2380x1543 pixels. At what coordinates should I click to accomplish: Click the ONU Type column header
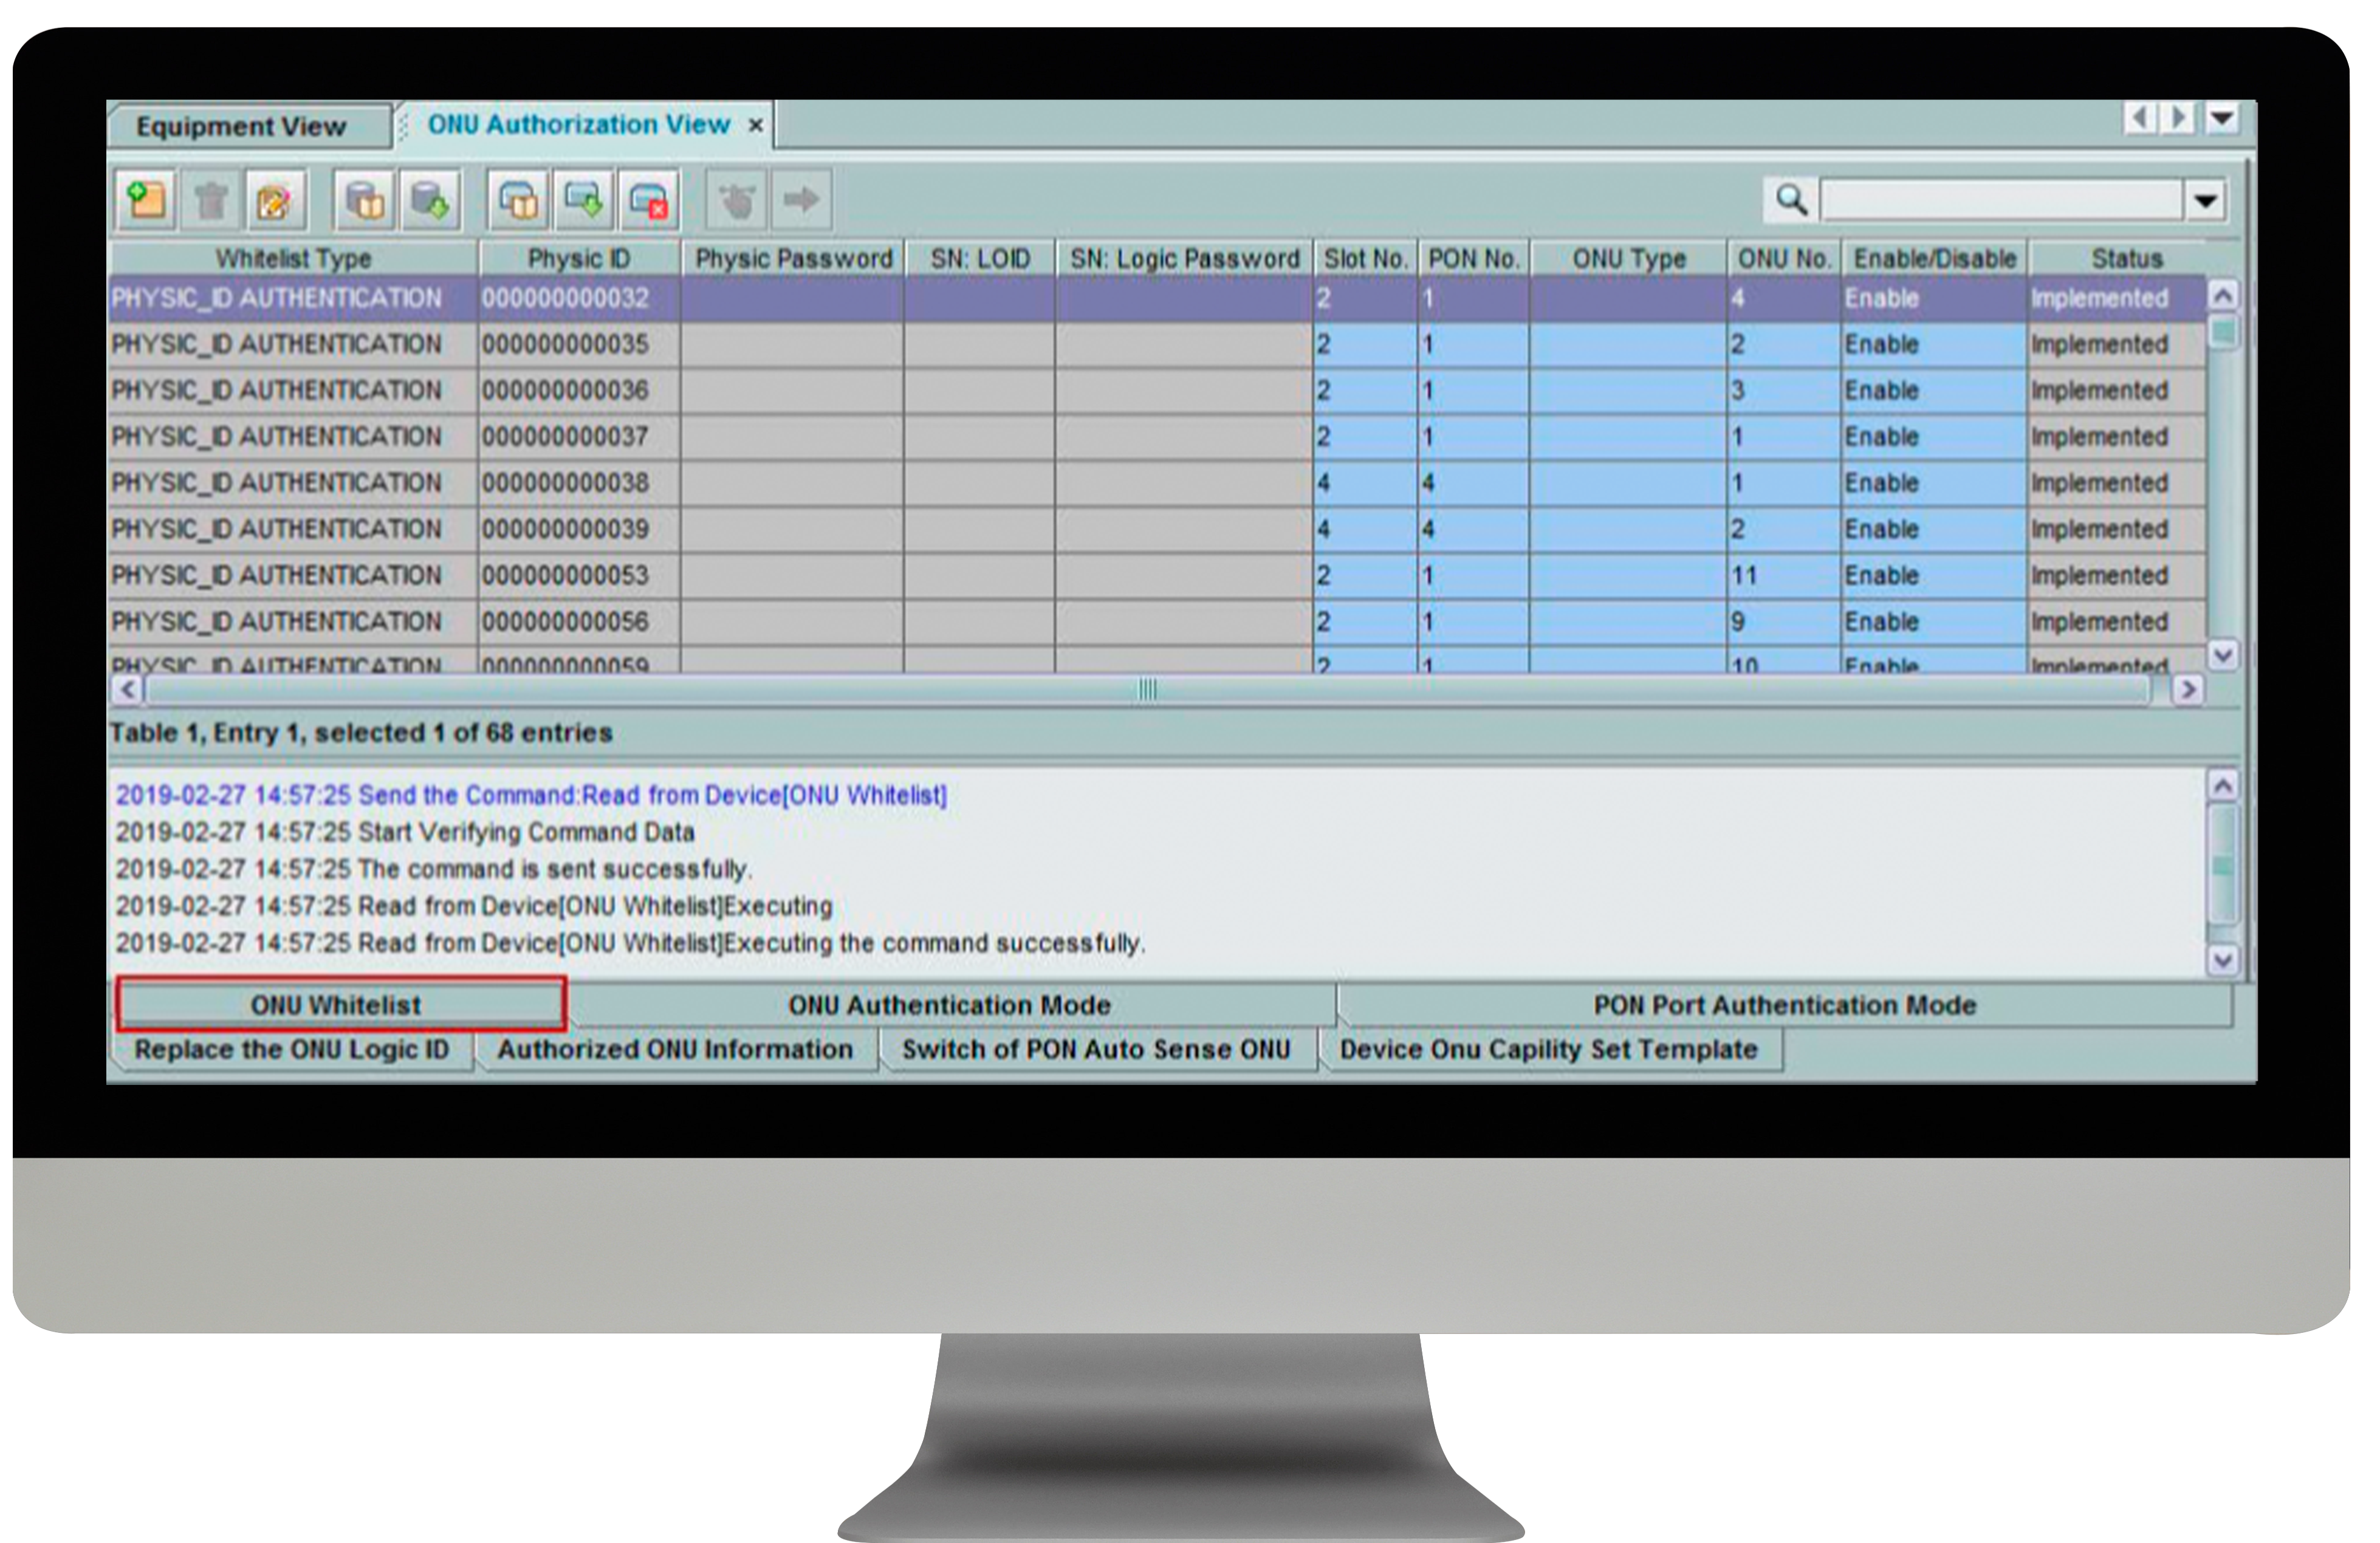click(x=1629, y=258)
